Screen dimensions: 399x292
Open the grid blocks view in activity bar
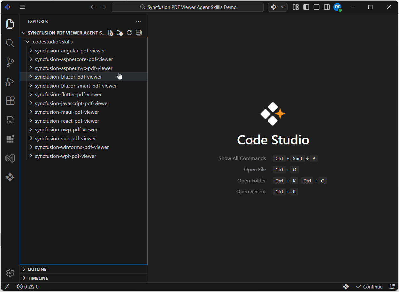click(x=10, y=139)
